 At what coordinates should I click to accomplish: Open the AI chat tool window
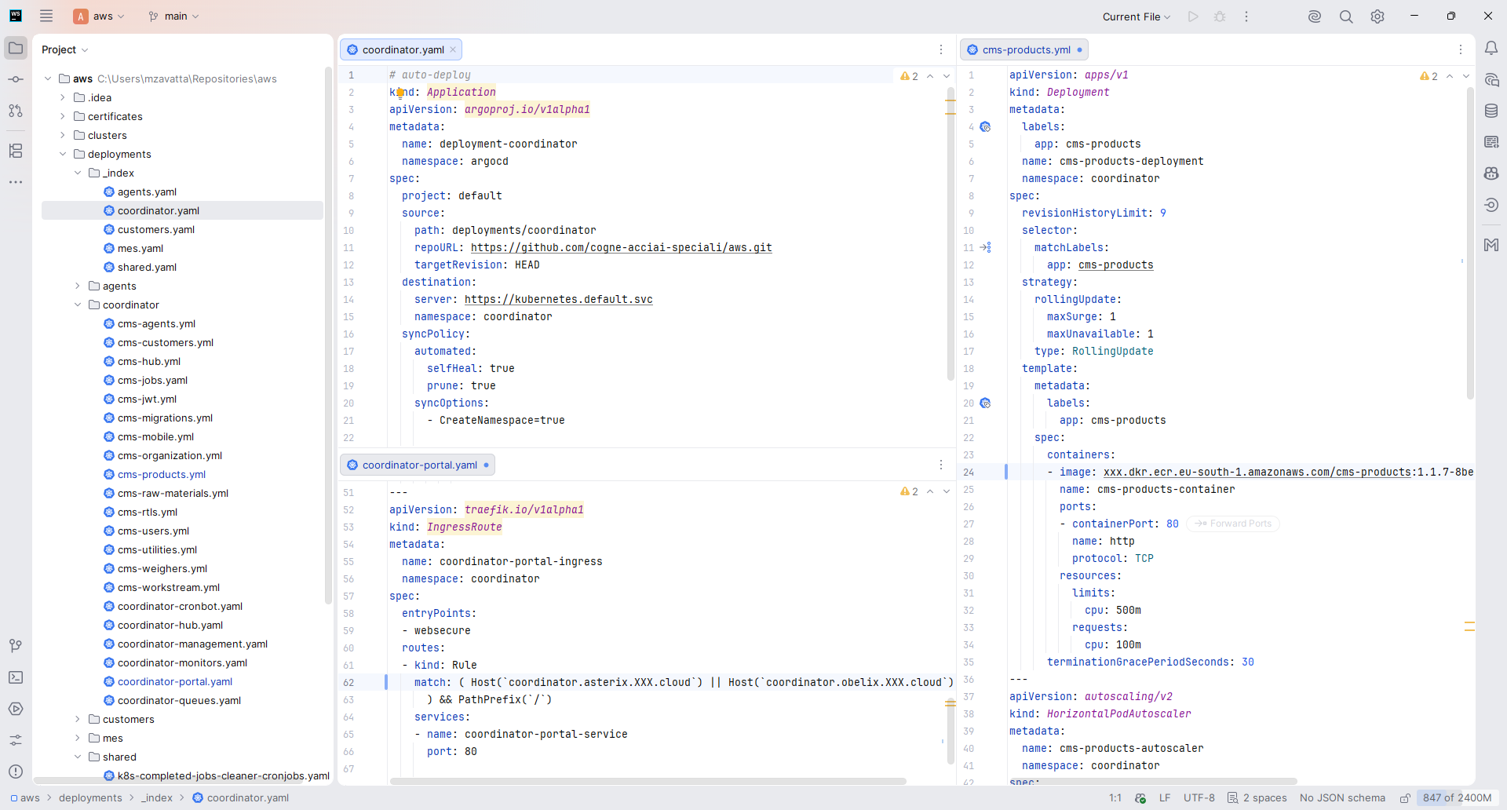click(1491, 79)
